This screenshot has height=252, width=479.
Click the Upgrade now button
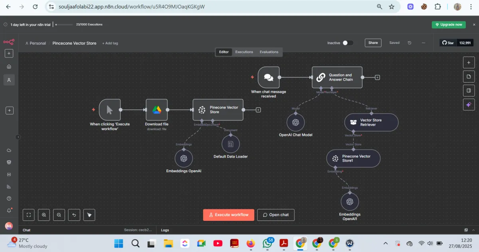pyautogui.click(x=449, y=24)
